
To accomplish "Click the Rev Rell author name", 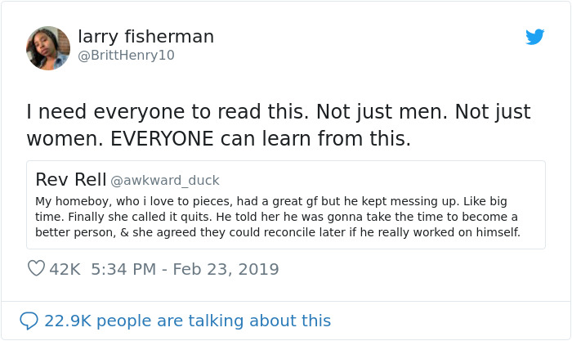I will (x=70, y=179).
